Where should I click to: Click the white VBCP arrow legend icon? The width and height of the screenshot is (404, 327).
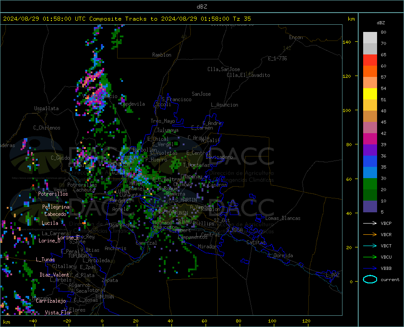(370, 223)
